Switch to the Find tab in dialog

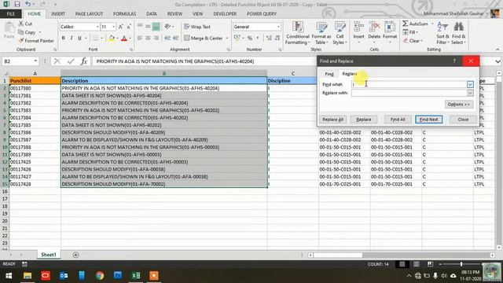pyautogui.click(x=329, y=74)
